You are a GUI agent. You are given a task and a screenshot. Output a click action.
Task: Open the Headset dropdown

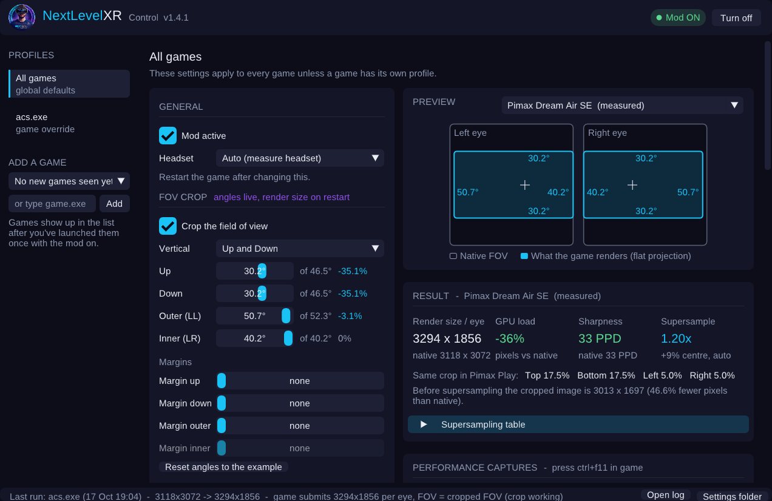(300, 158)
